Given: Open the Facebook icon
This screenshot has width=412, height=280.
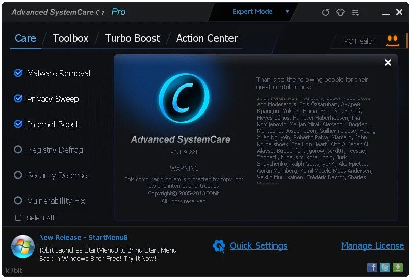Looking at the screenshot, I should coord(372,267).
